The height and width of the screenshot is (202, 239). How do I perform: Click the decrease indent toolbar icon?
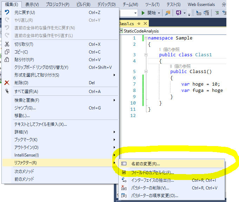click(x=198, y=13)
